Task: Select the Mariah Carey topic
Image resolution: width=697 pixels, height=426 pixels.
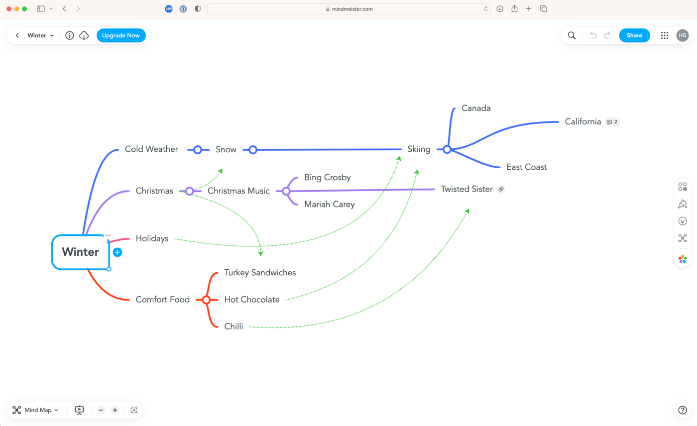Action: pyautogui.click(x=330, y=204)
